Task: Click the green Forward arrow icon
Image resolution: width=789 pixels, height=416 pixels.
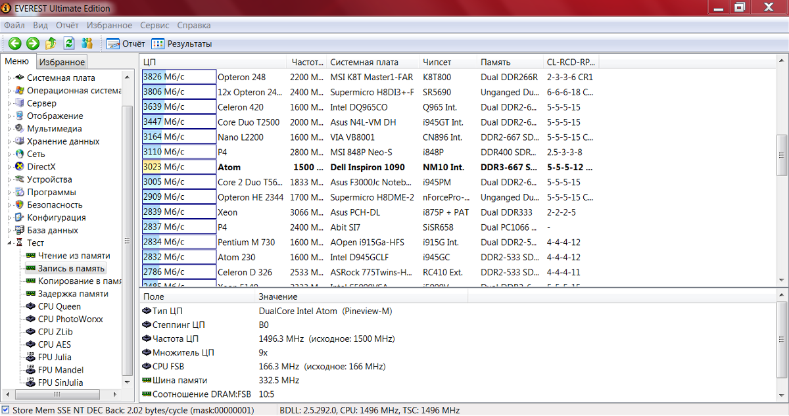Action: (x=33, y=44)
